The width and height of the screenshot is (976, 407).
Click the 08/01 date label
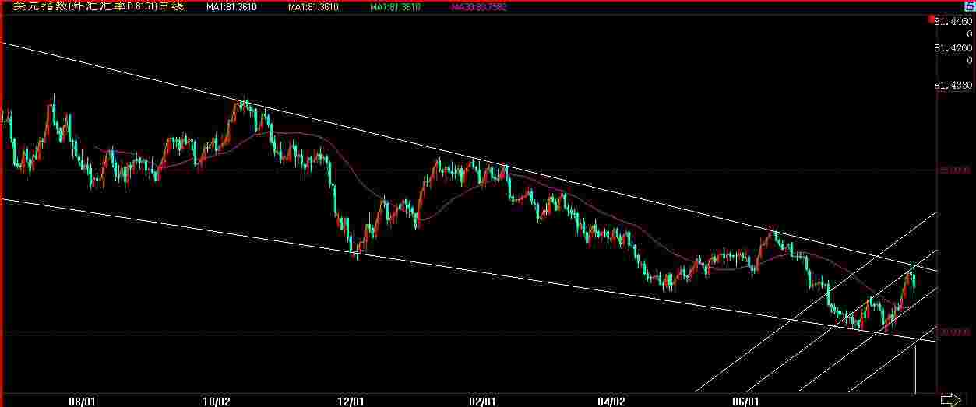(83, 401)
